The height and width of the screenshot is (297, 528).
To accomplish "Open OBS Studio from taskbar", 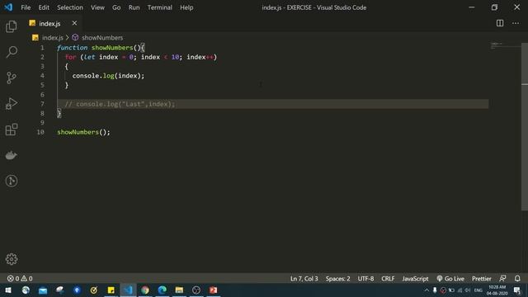I will pyautogui.click(x=196, y=290).
